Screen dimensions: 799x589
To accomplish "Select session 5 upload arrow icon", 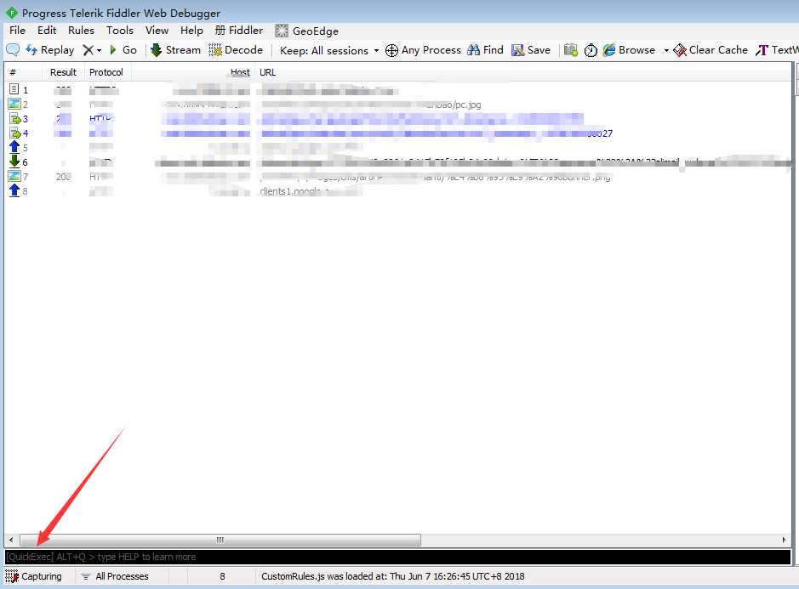I will 14,147.
